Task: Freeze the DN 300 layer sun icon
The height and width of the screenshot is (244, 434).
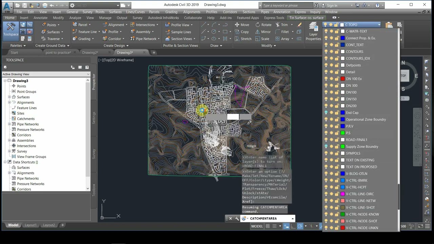Action: tap(331, 85)
